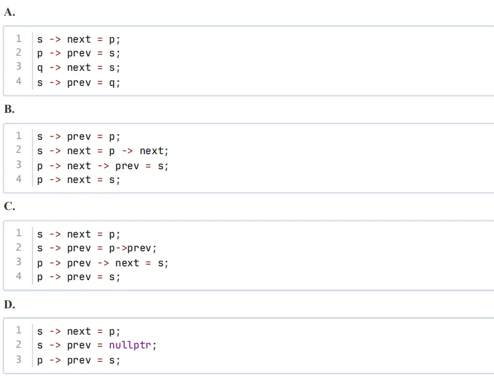The height and width of the screenshot is (376, 494).
Task: Click 'p -> prev = s;' line in block D
Action: click(78, 360)
